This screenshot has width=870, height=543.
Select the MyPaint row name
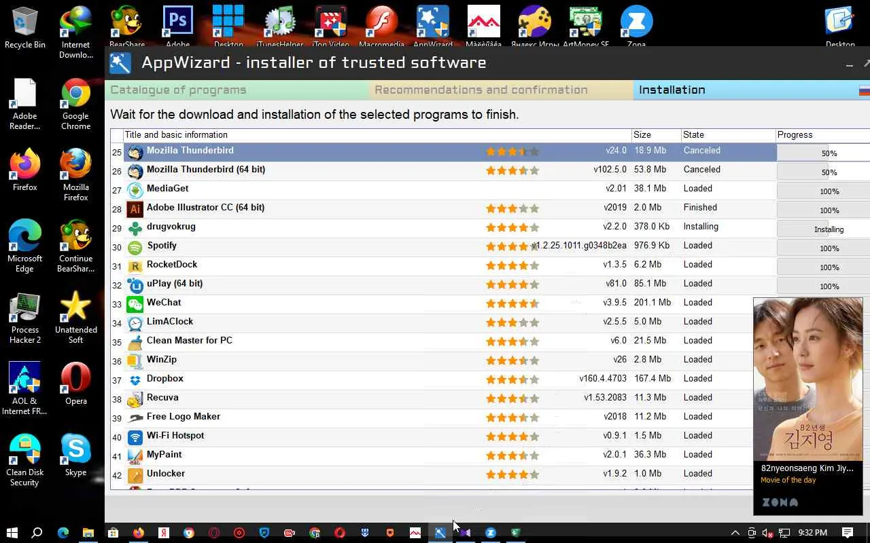pyautogui.click(x=164, y=455)
